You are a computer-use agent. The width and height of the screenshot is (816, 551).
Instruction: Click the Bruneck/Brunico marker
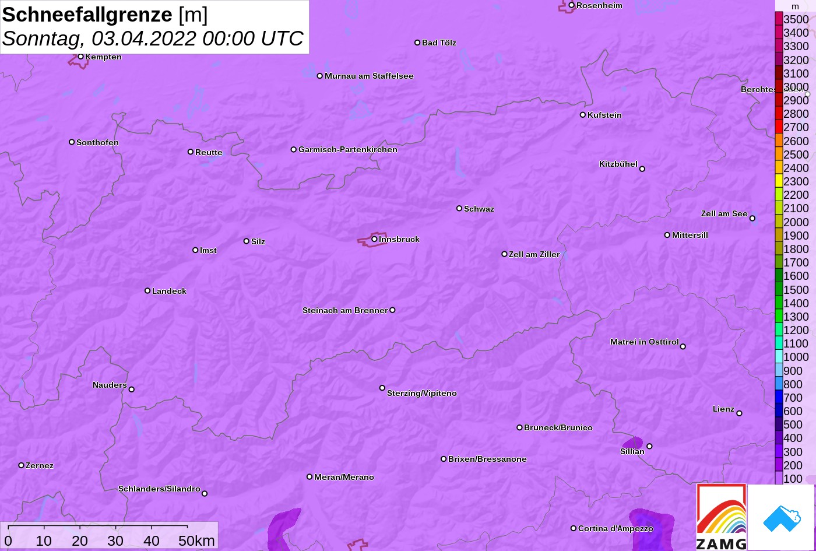520,427
